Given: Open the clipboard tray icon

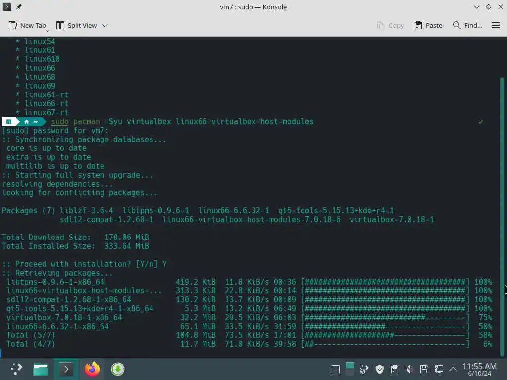Looking at the screenshot, I should [395, 369].
